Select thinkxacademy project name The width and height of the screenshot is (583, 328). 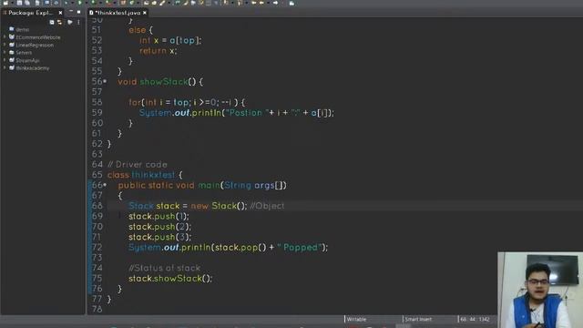coord(33,68)
